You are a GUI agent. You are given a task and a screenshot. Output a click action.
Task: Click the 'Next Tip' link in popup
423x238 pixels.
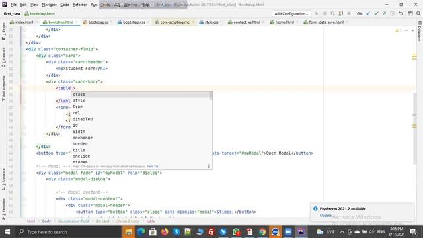[153, 166]
